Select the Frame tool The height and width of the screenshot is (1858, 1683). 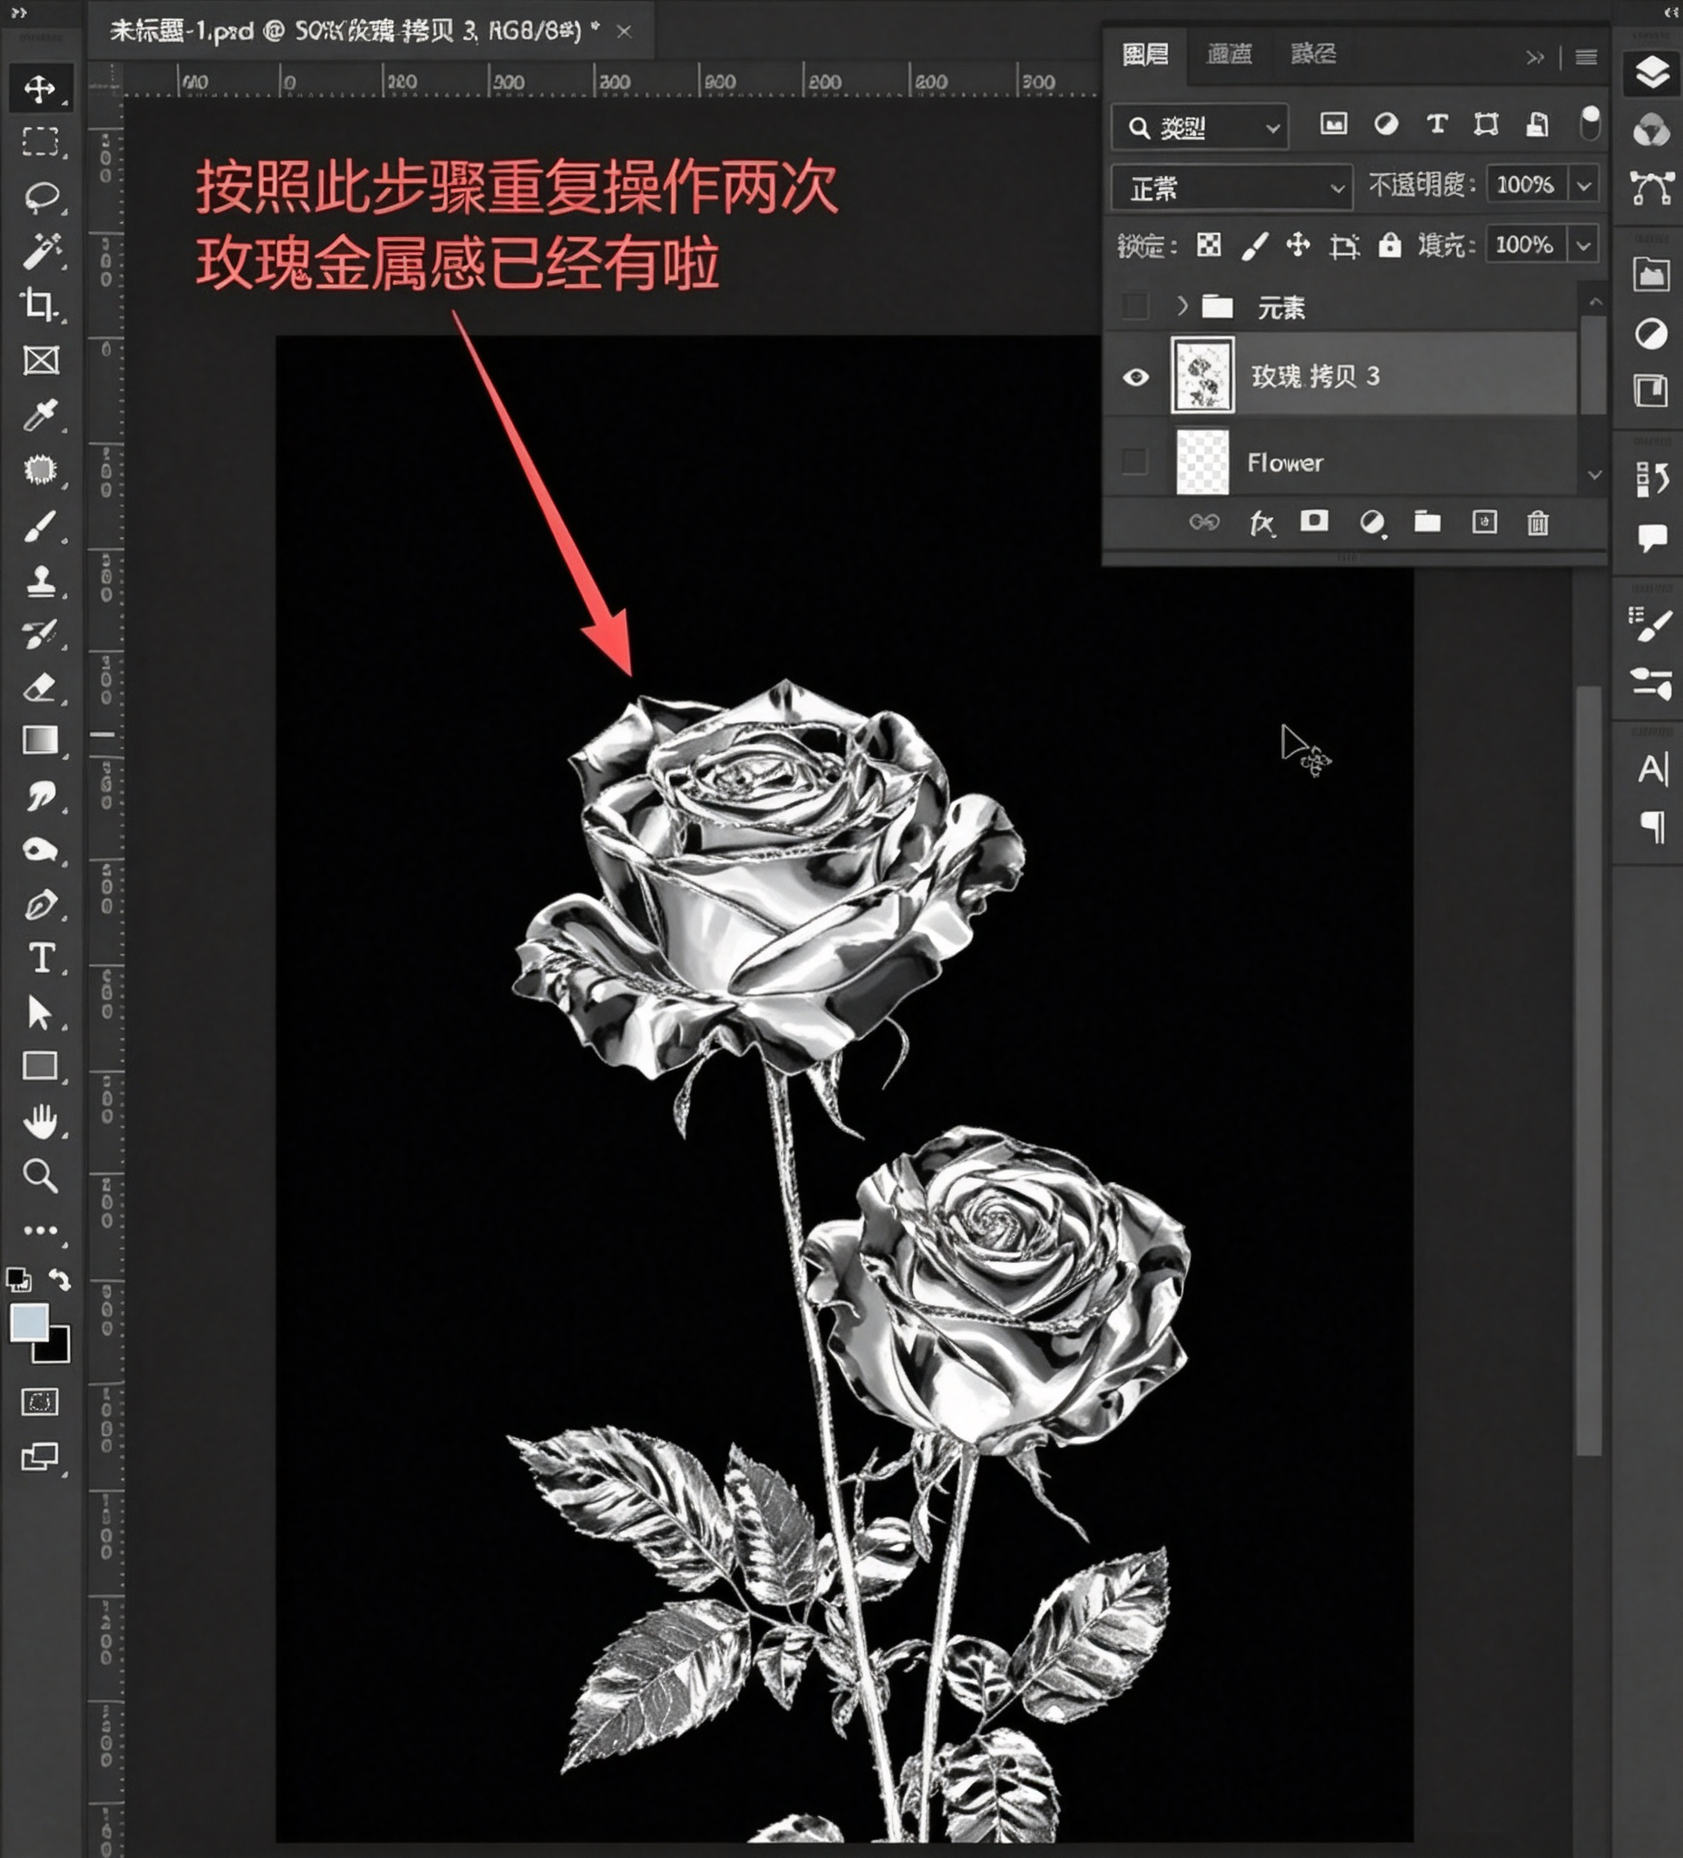point(40,359)
